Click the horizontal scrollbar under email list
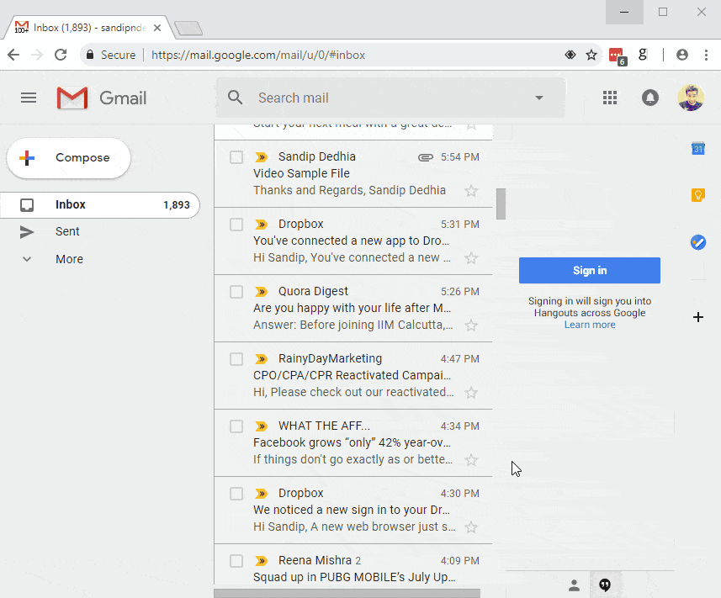Viewport: 721px width, 598px height. click(x=347, y=594)
